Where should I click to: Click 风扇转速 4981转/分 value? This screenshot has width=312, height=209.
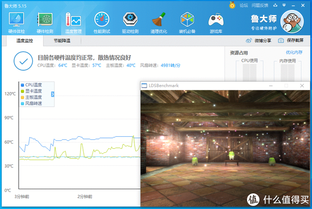tap(171, 66)
